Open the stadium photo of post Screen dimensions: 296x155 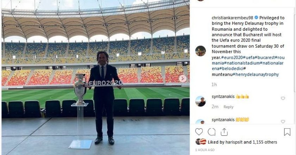click(x=95, y=77)
